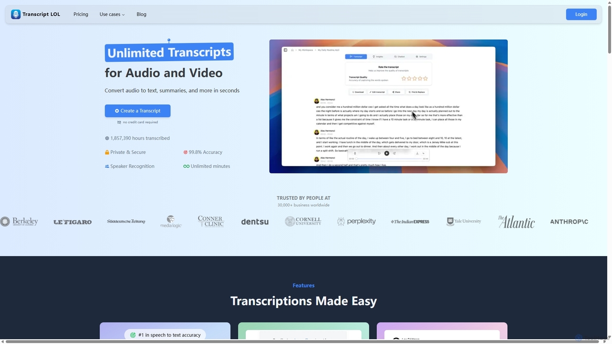Click the Speaker Recognition people icon

point(107,166)
